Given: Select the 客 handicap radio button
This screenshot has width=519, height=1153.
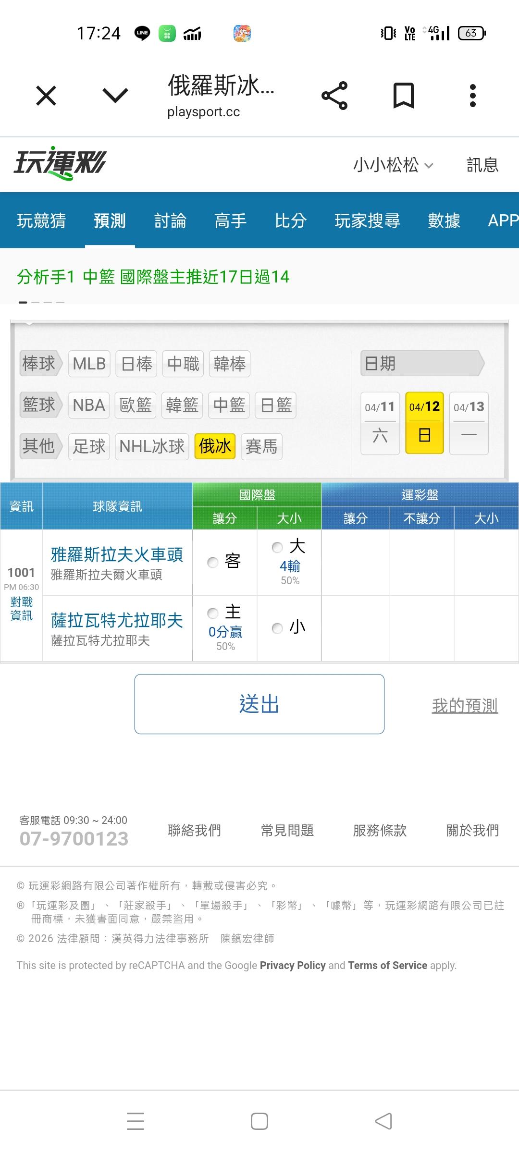Looking at the screenshot, I should [213, 562].
